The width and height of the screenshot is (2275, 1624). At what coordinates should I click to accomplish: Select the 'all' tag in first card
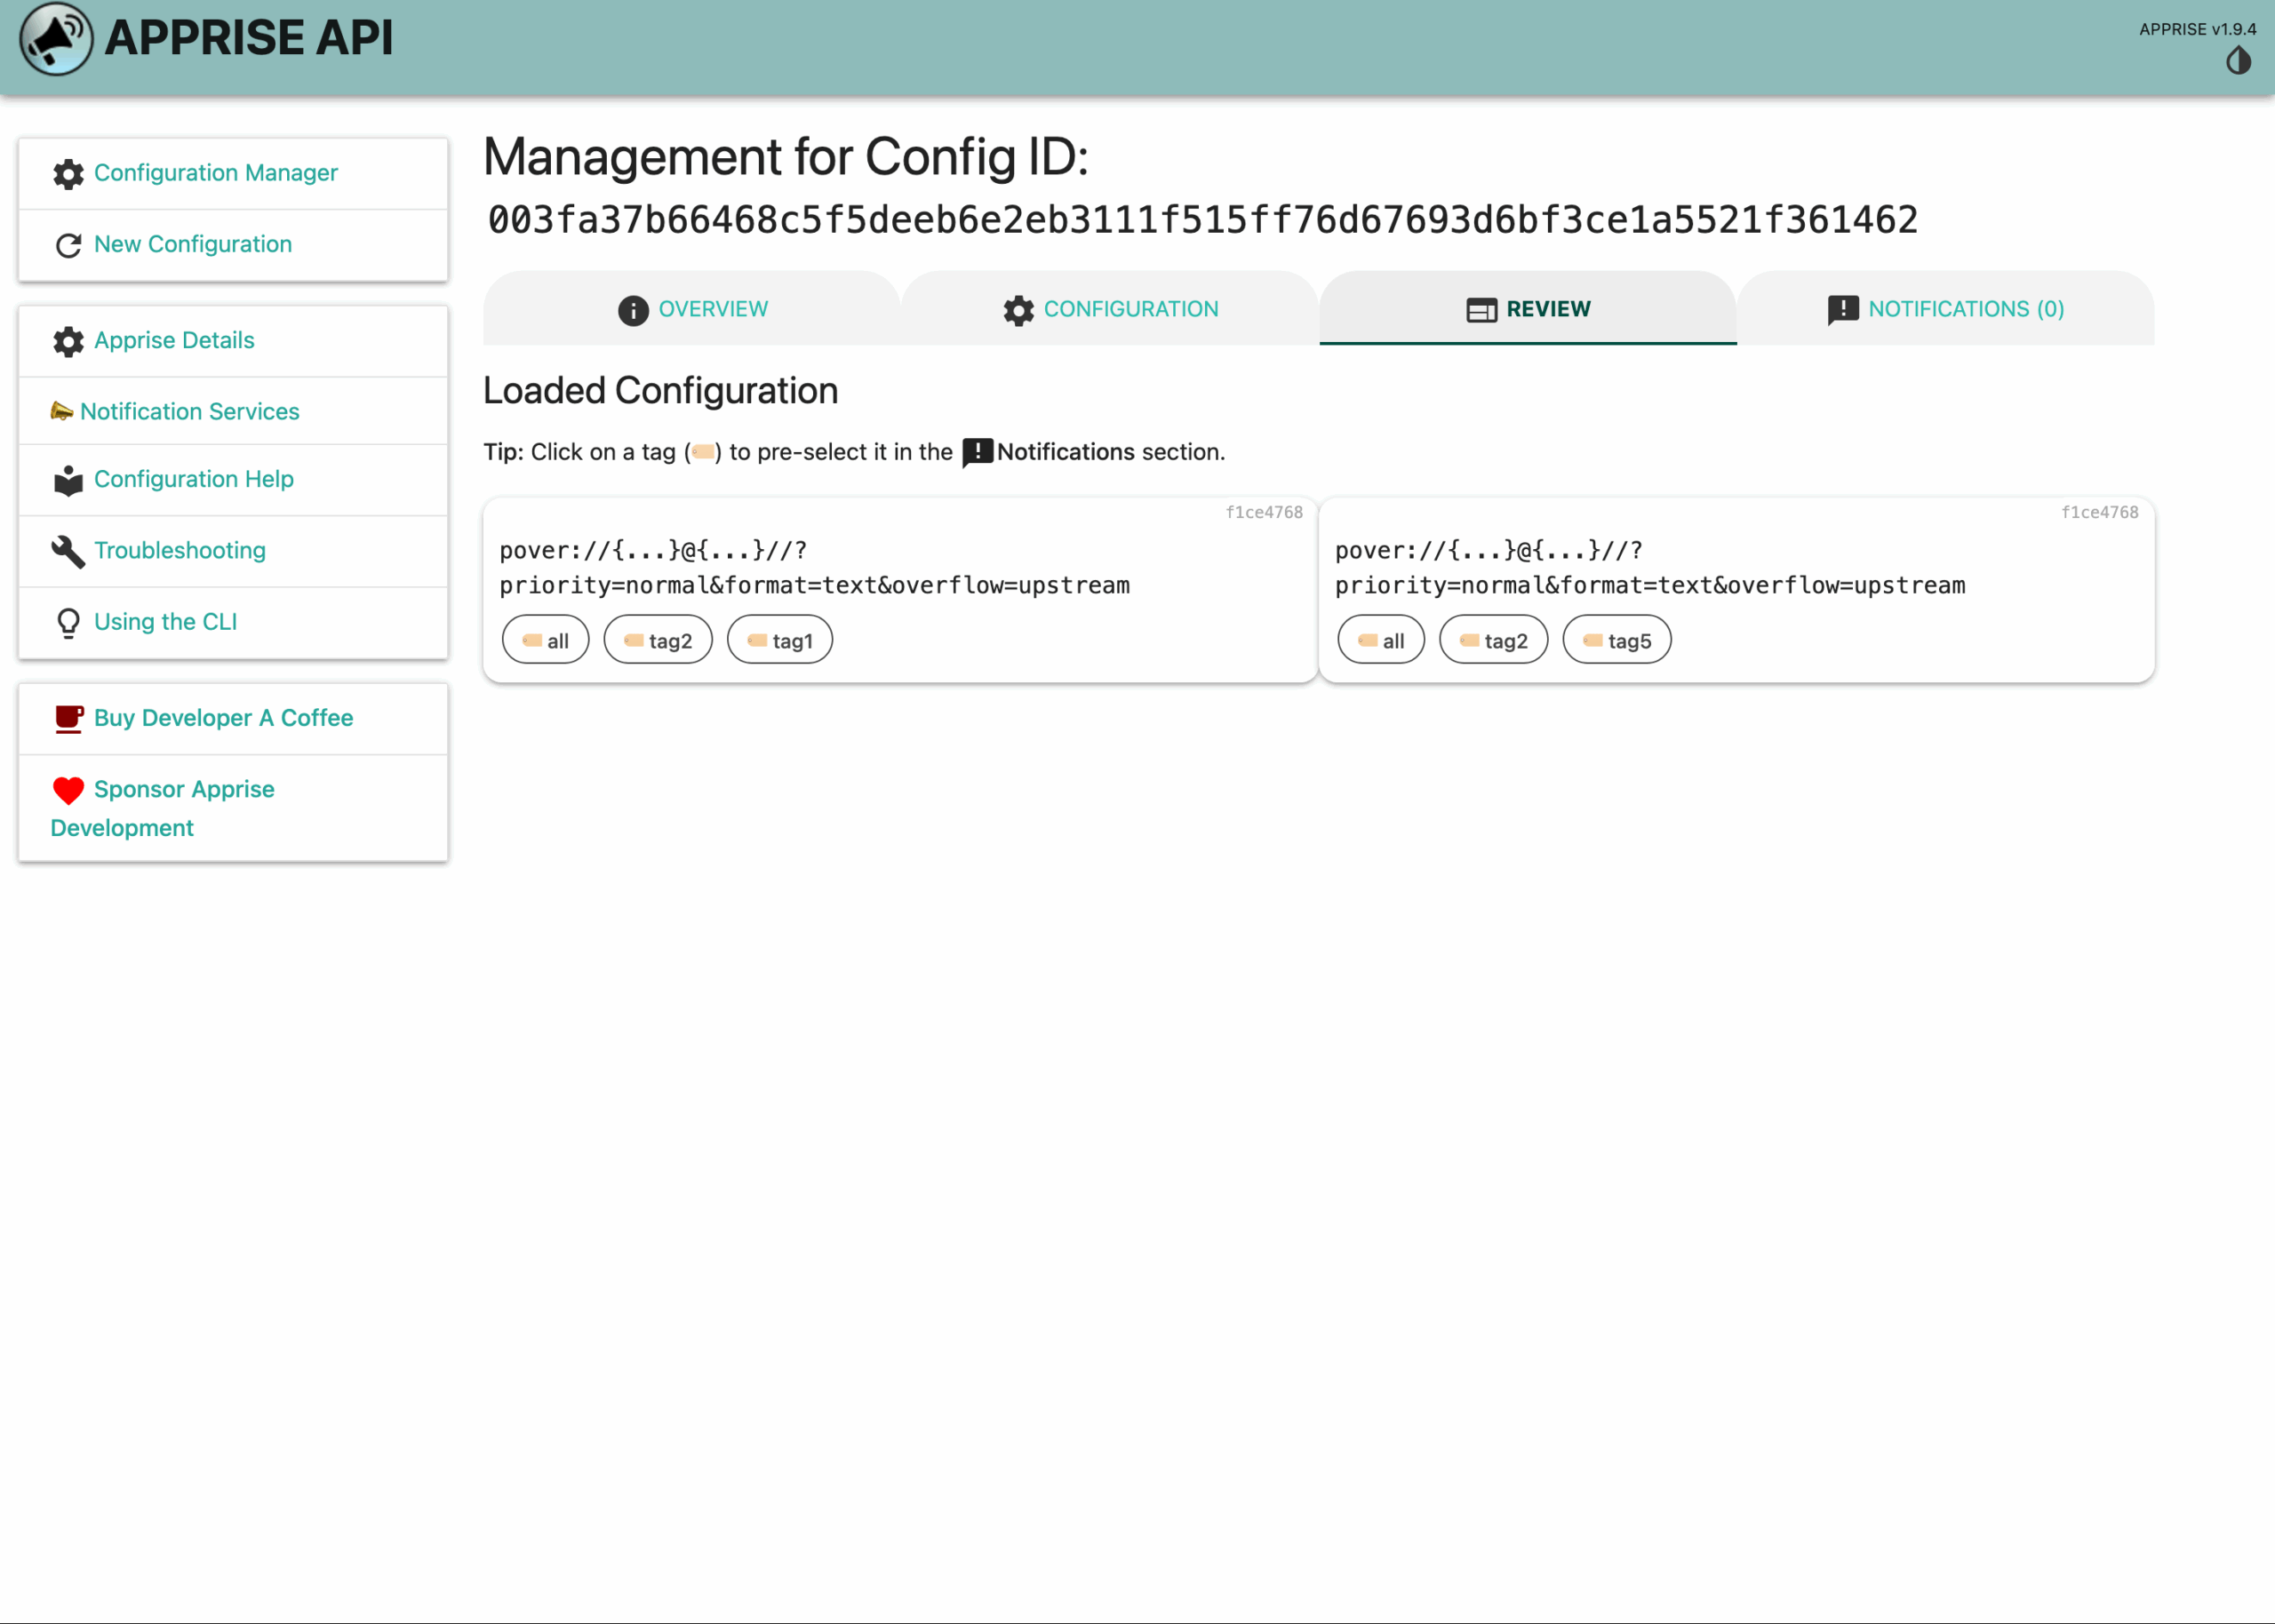[545, 640]
